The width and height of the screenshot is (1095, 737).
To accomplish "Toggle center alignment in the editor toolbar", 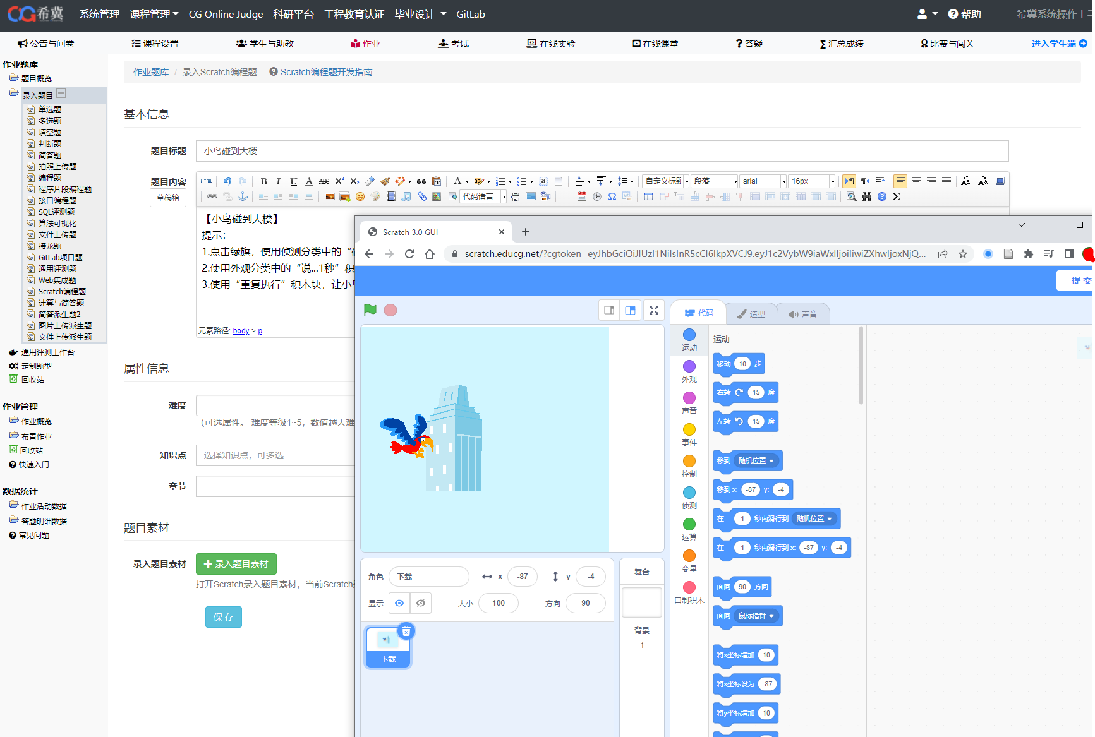I will click(916, 181).
